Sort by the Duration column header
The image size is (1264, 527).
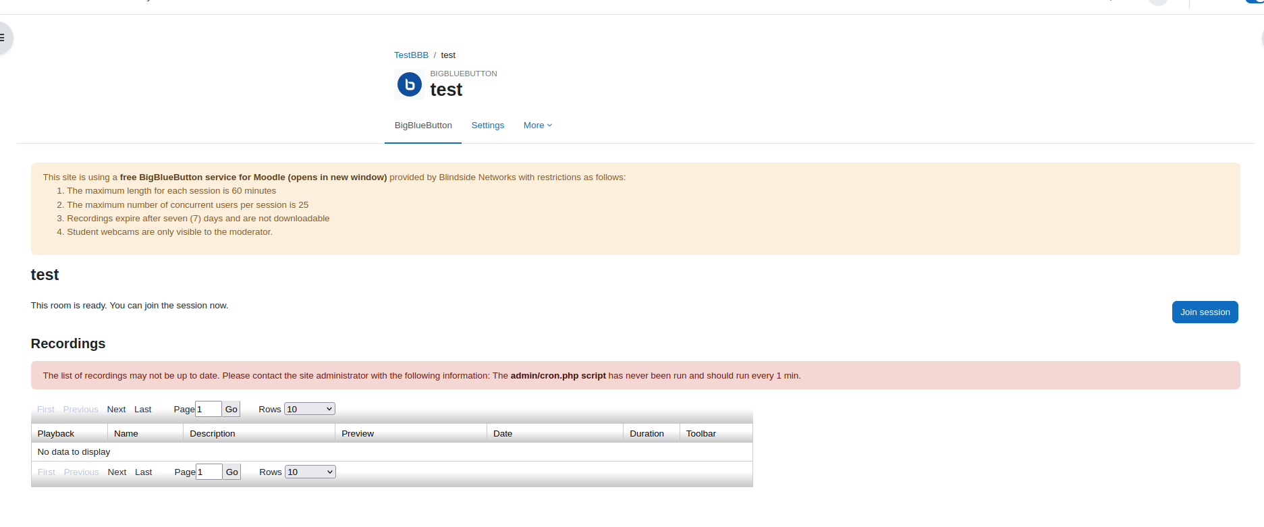pos(647,434)
